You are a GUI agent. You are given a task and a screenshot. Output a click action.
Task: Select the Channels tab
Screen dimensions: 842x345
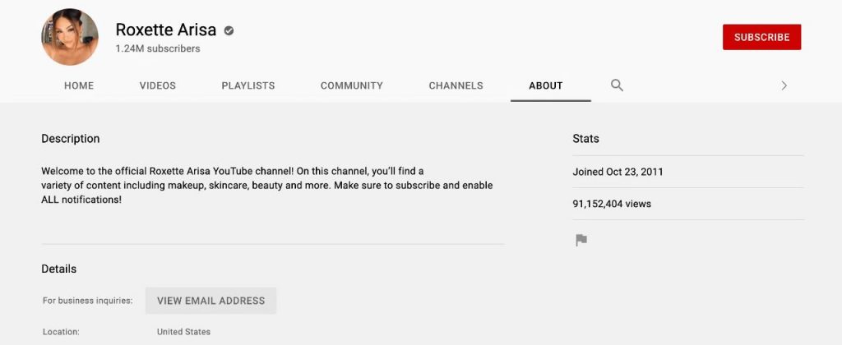click(x=456, y=86)
